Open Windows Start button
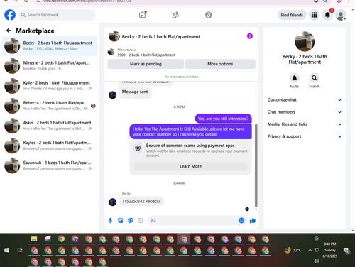The width and height of the screenshot is (355, 267). point(7,250)
